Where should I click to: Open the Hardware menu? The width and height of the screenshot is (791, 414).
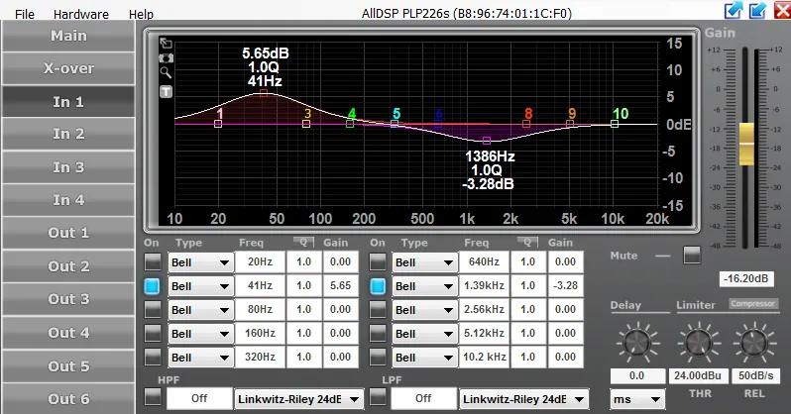point(81,15)
